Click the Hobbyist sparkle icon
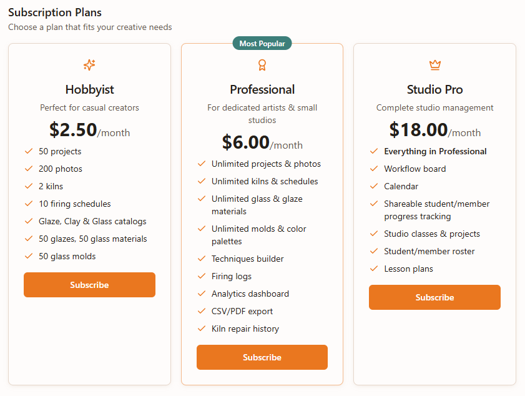This screenshot has width=525, height=396. 89,65
